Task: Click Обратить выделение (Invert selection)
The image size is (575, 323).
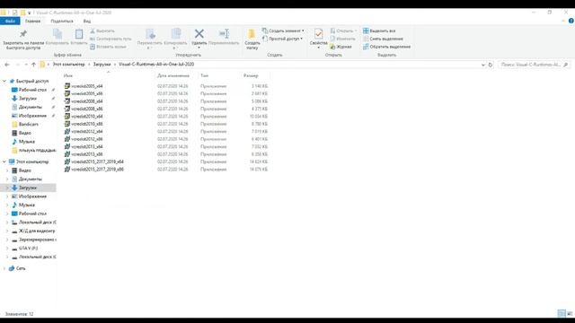Action: click(386, 47)
